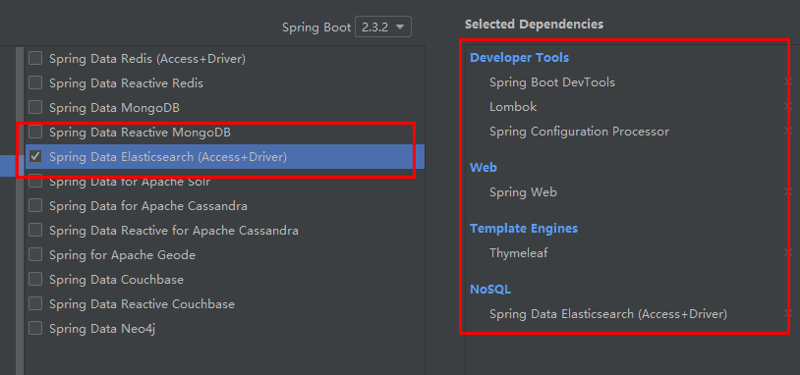Click the category list vertical scrollbar
This screenshot has height=375, width=800.
tap(20, 211)
